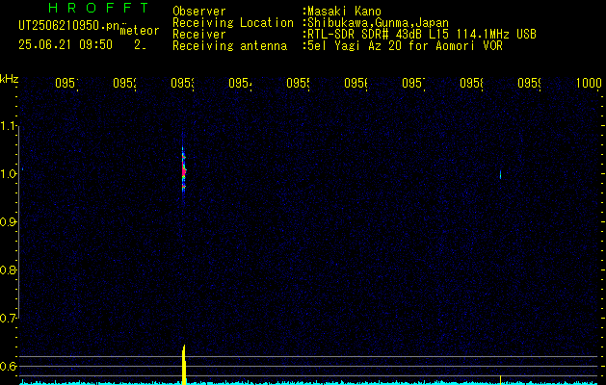The width and height of the screenshot is (606, 385).
Task: Click the 'meteor' label
Action: tap(140, 31)
